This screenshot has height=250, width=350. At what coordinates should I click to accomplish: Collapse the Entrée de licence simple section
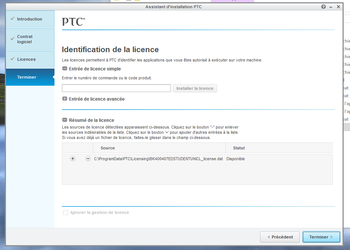(65, 69)
